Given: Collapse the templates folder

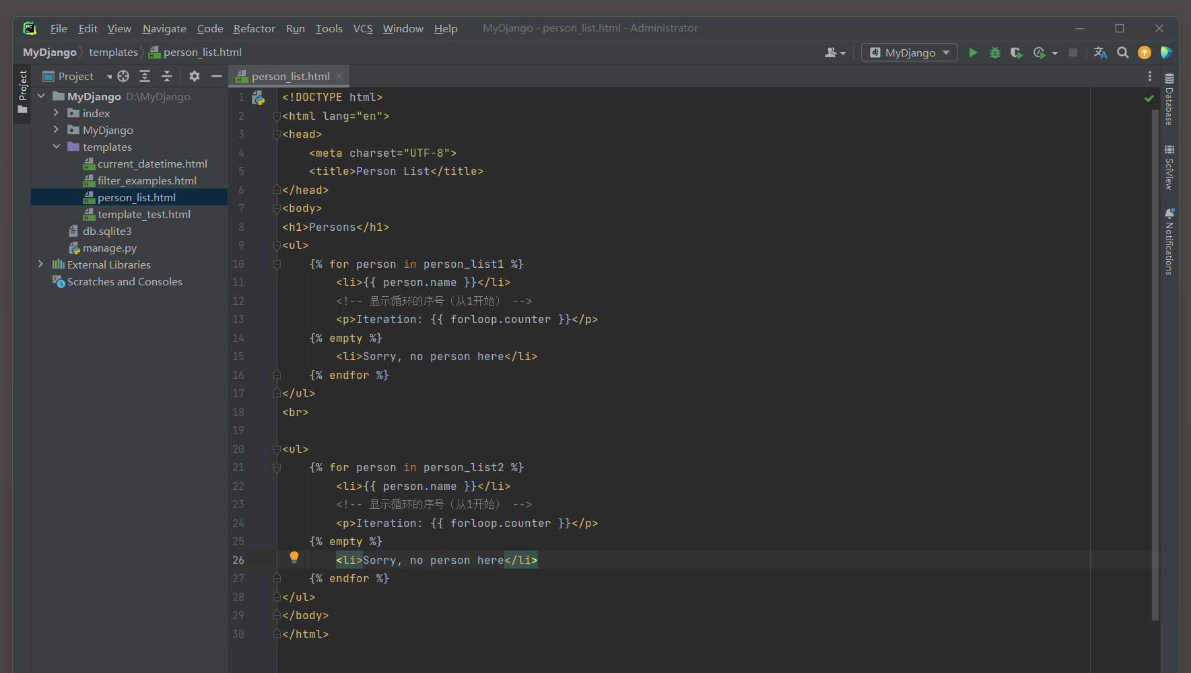Looking at the screenshot, I should point(57,147).
